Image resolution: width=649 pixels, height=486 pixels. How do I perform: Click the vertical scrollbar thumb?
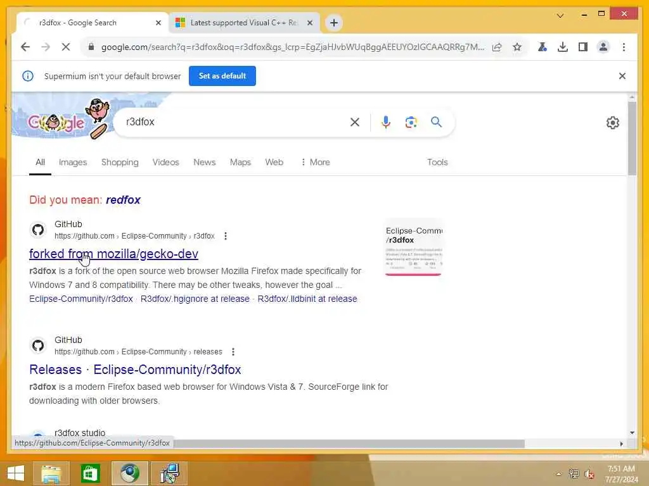click(632, 138)
